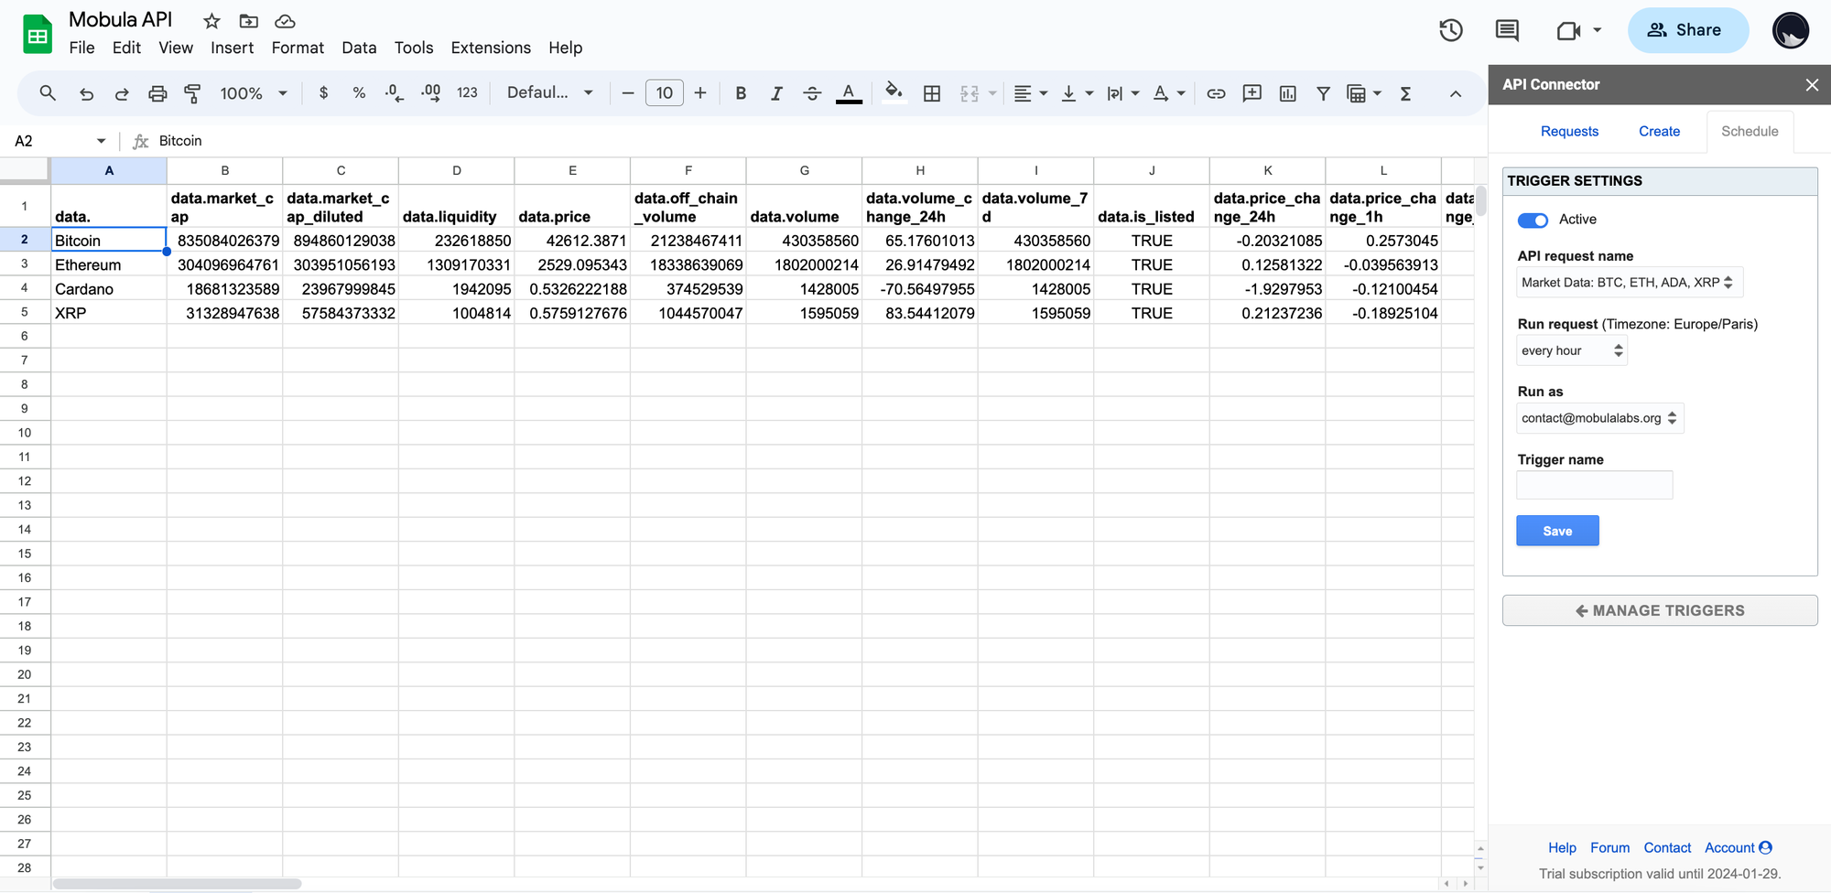This screenshot has height=893, width=1831.
Task: Insert a chart
Action: [1287, 92]
